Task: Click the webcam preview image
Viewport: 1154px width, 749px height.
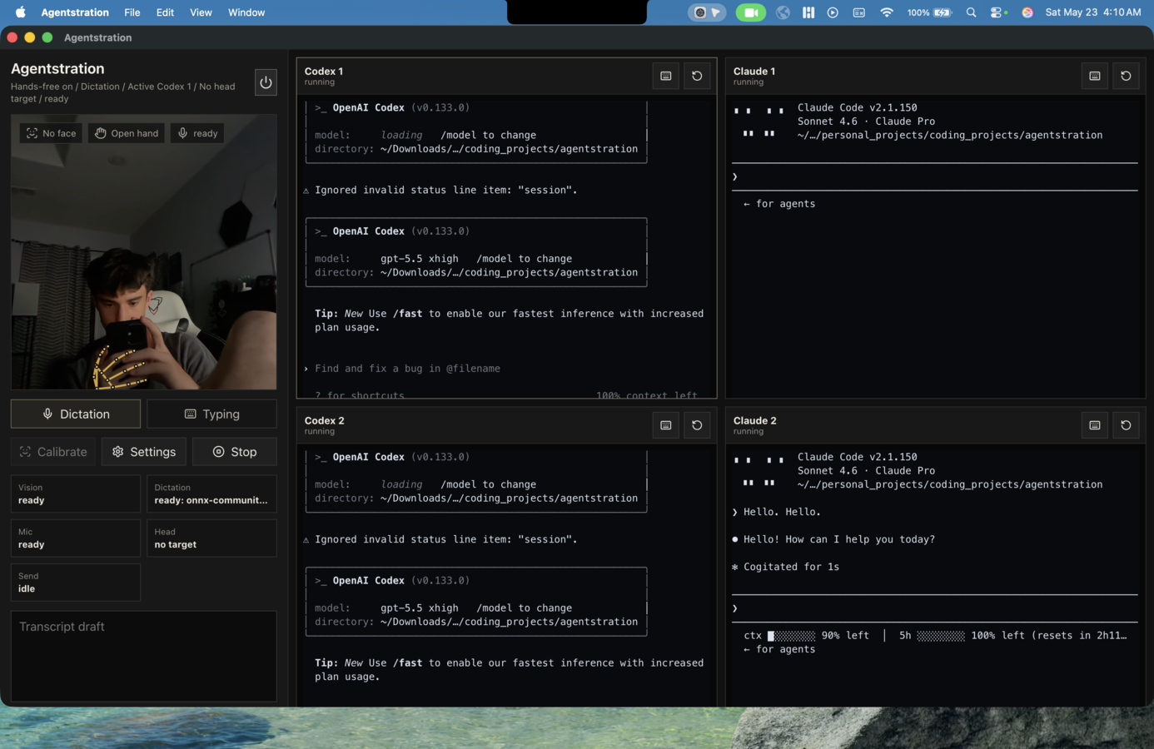Action: point(143,252)
